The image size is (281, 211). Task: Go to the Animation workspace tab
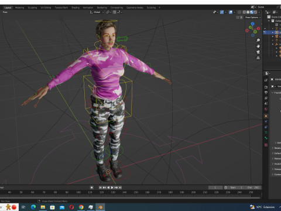tap(88, 8)
